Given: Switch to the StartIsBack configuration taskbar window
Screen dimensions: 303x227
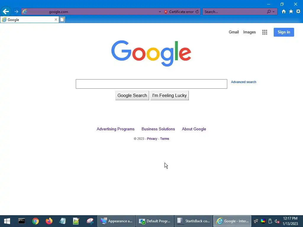Looking at the screenshot, I should (x=194, y=221).
